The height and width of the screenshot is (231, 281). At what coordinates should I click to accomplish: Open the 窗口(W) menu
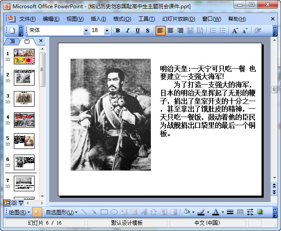coord(211,19)
